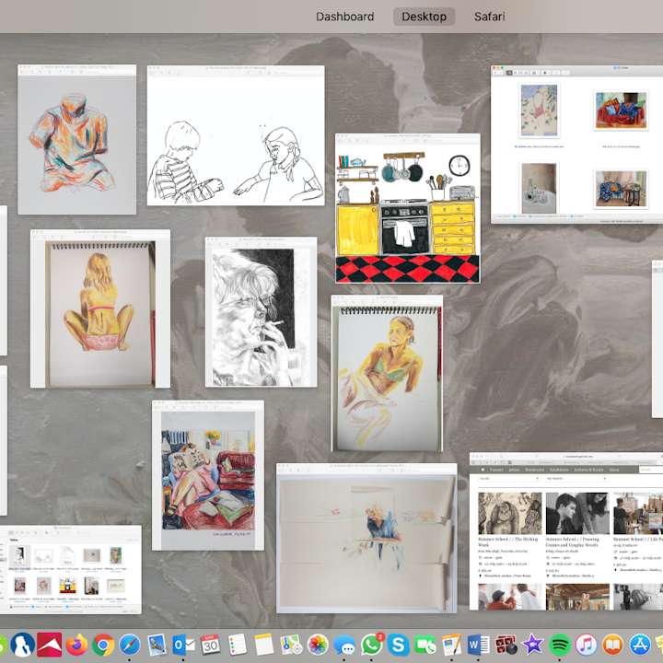Viewport: 663px width, 663px height.
Task: Open Firefox from the dock
Action: tap(76, 644)
